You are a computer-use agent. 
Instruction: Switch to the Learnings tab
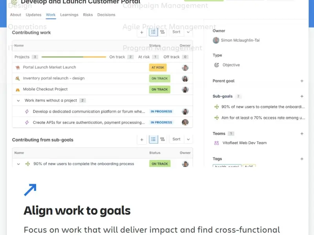point(69,15)
